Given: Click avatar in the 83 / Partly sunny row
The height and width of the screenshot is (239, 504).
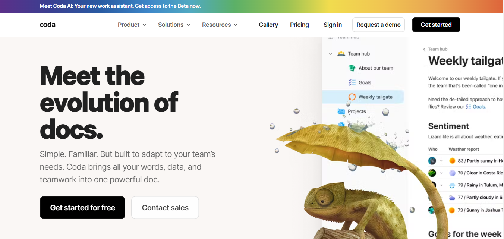Looking at the screenshot, I should pos(432,161).
